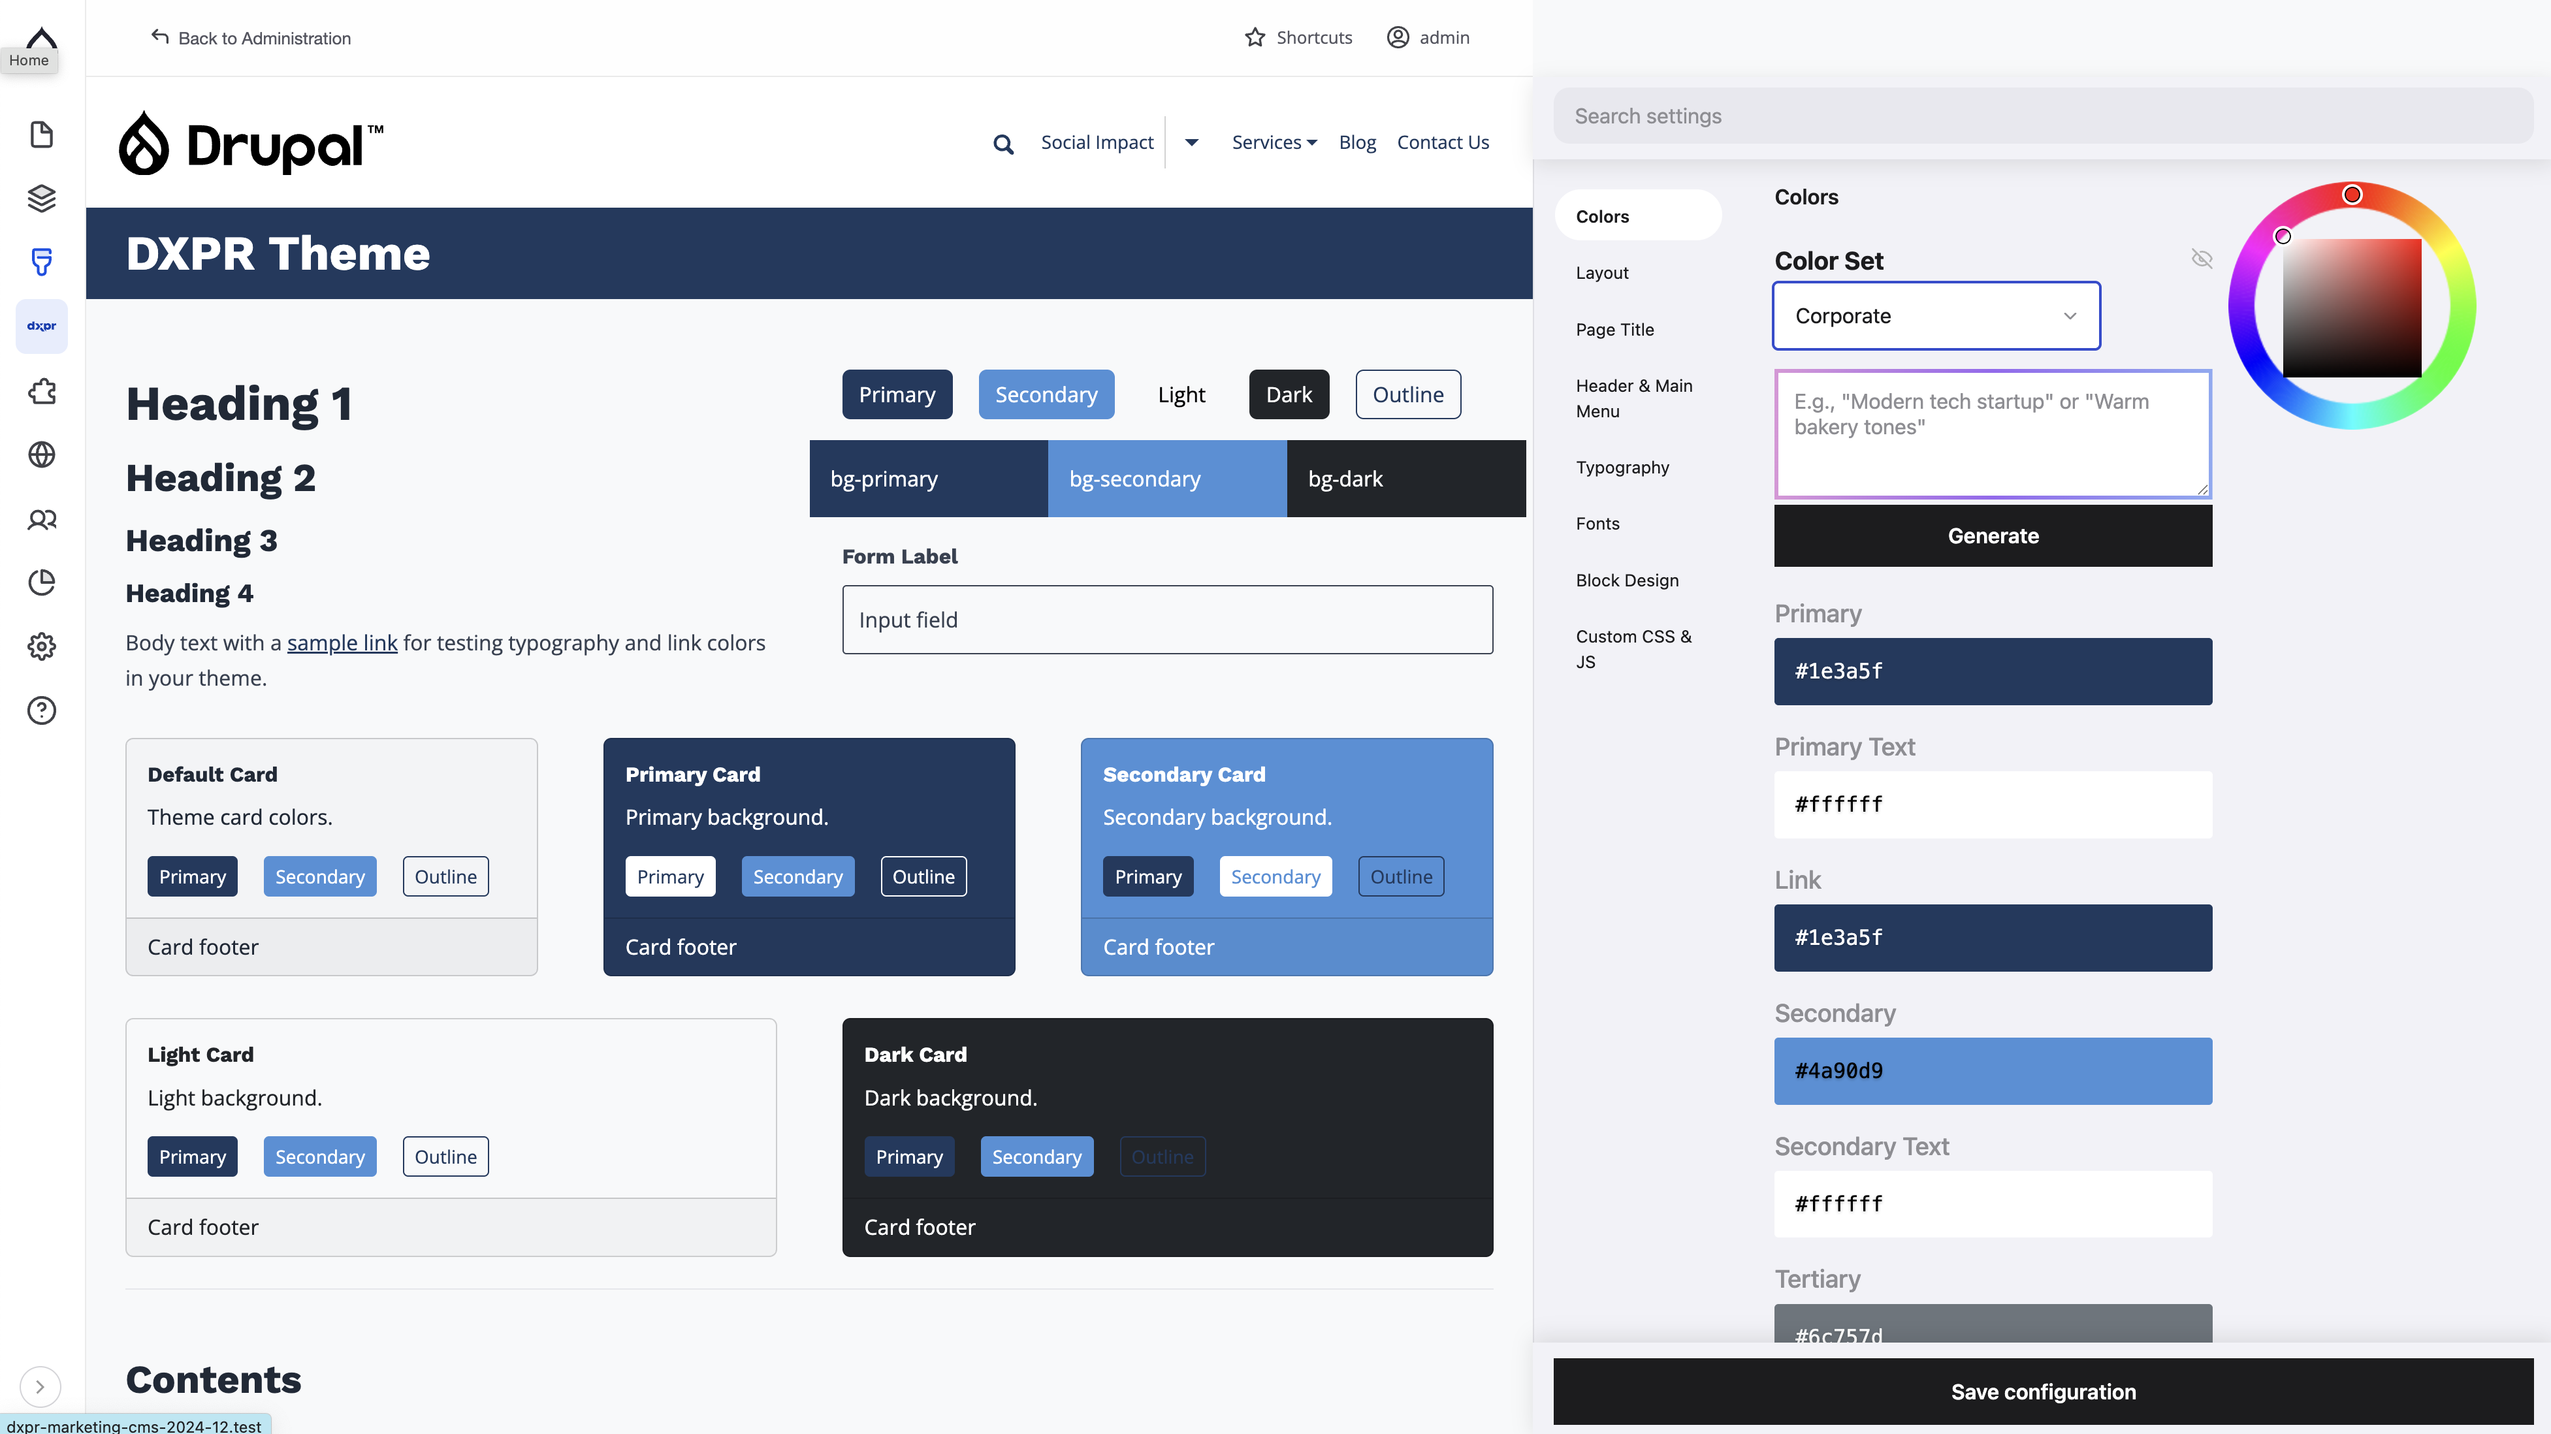This screenshot has height=1434, width=2551.
Task: Switch to the Colors settings tab
Action: point(1638,216)
